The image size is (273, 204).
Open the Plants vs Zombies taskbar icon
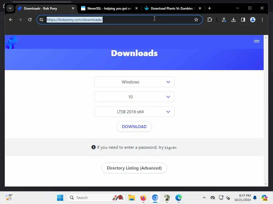[x=167, y=198]
